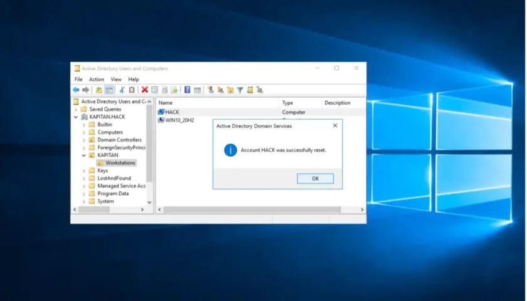Collapse the KAPITAN.HACK domain node
Screen dimensions: 527x301
tap(76, 117)
